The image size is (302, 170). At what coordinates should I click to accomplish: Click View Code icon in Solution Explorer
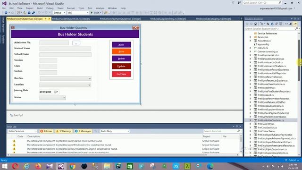(286, 24)
